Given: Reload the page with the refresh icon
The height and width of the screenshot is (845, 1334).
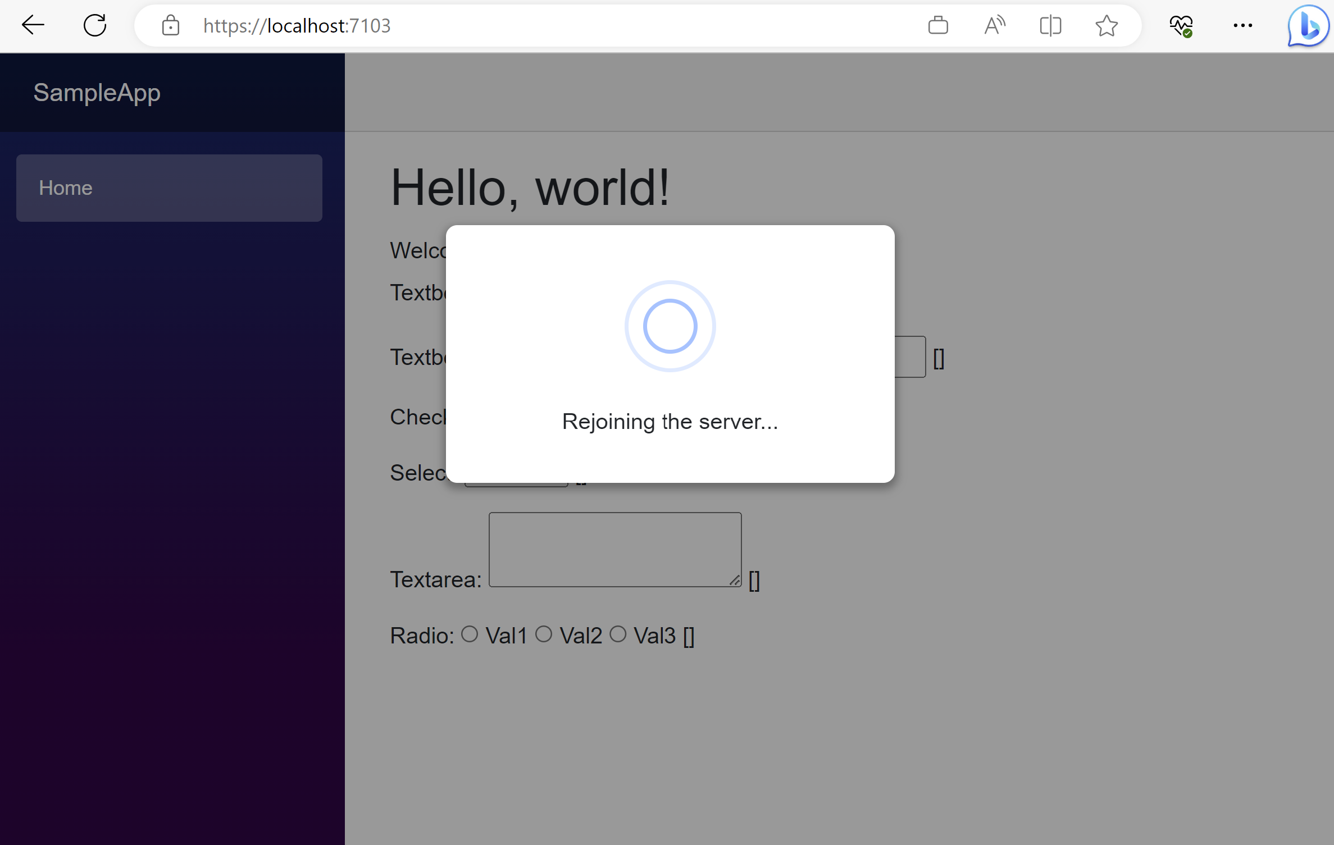Looking at the screenshot, I should (94, 25).
